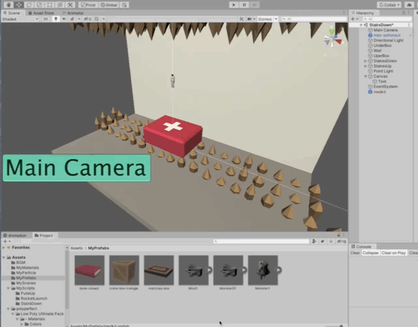Screen dimensions: 418x327
Task: Switch to the Animator tab
Action: tap(76, 12)
